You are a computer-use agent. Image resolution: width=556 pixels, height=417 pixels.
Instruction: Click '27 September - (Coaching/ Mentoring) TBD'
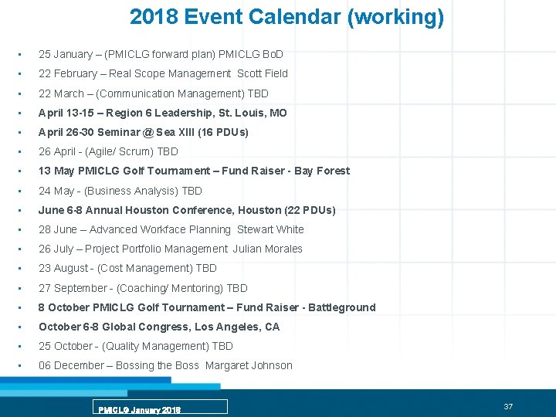[143, 288]
